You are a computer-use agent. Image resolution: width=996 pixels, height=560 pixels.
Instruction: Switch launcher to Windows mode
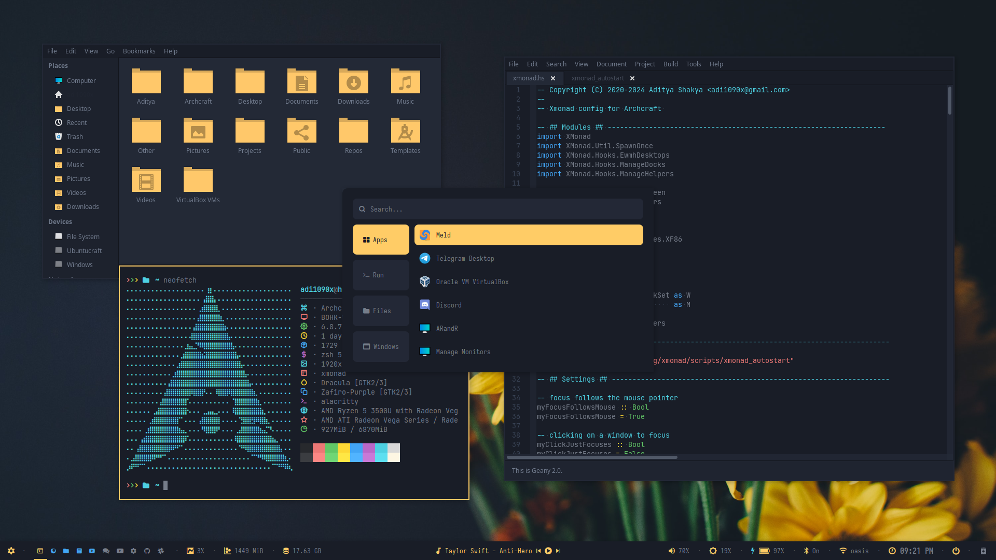(x=381, y=346)
